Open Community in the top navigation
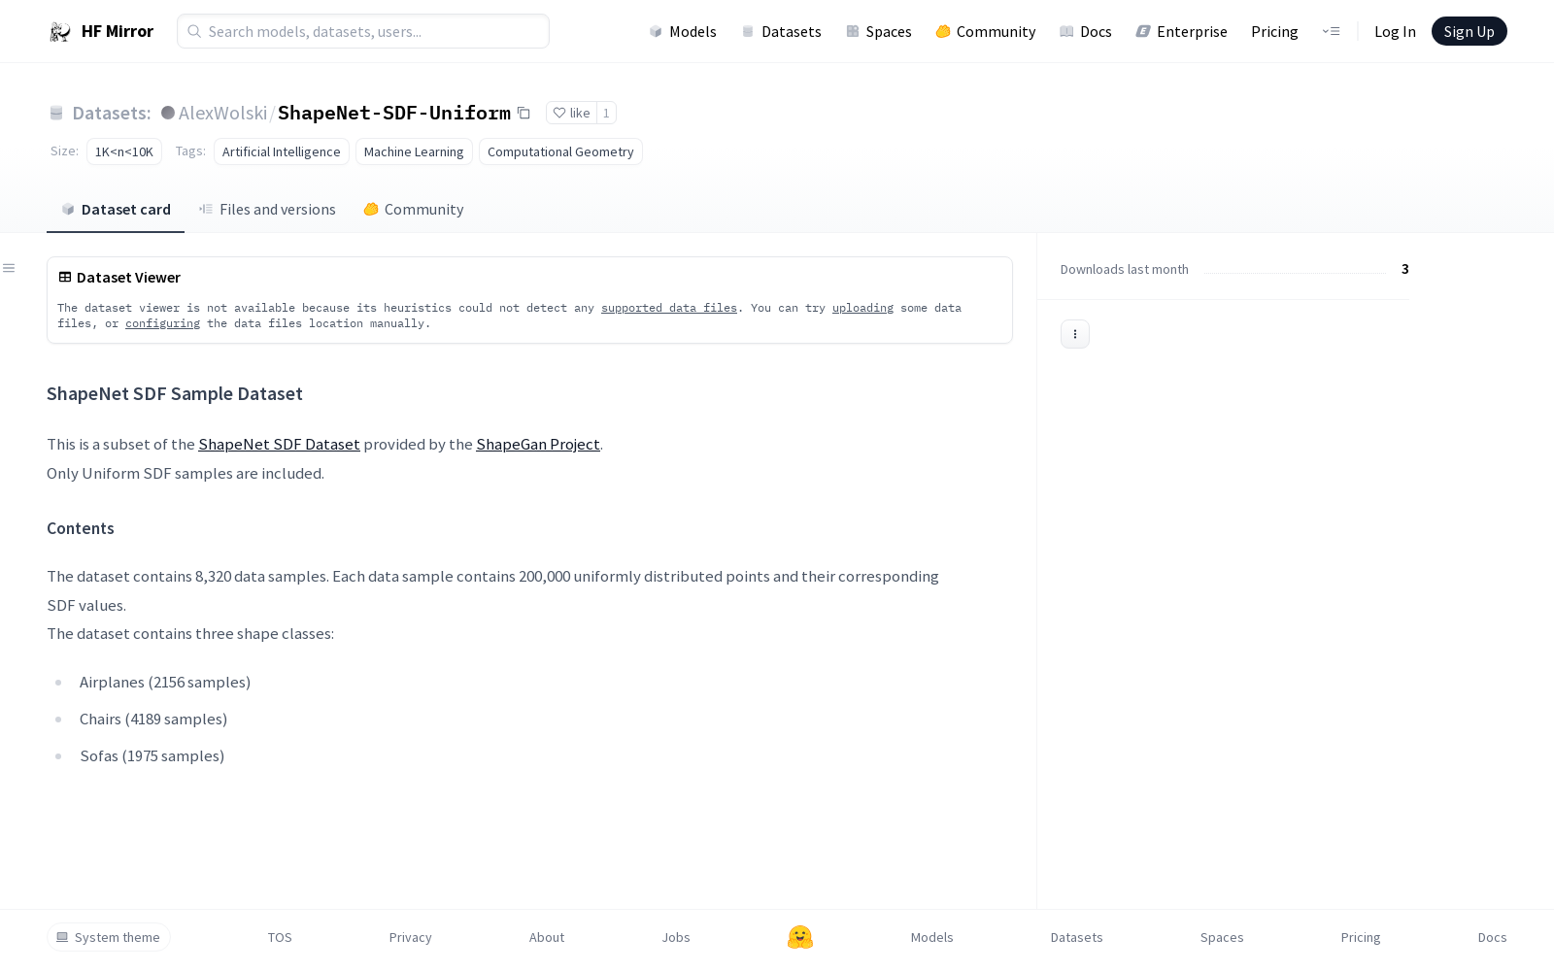 pos(986,32)
